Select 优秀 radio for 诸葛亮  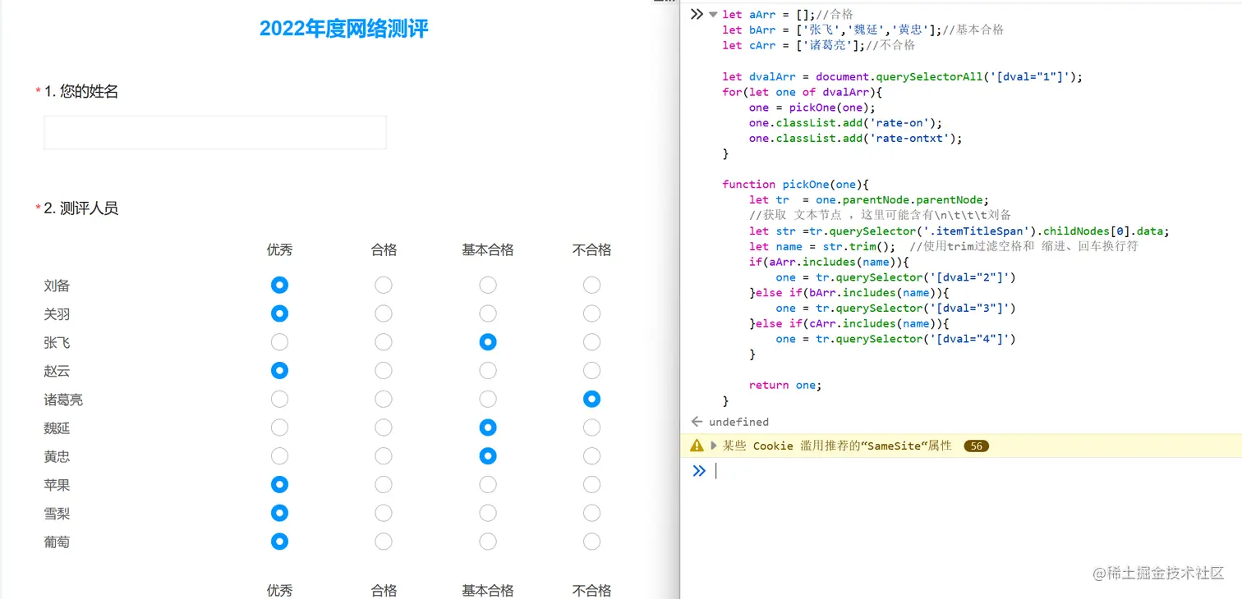[279, 400]
